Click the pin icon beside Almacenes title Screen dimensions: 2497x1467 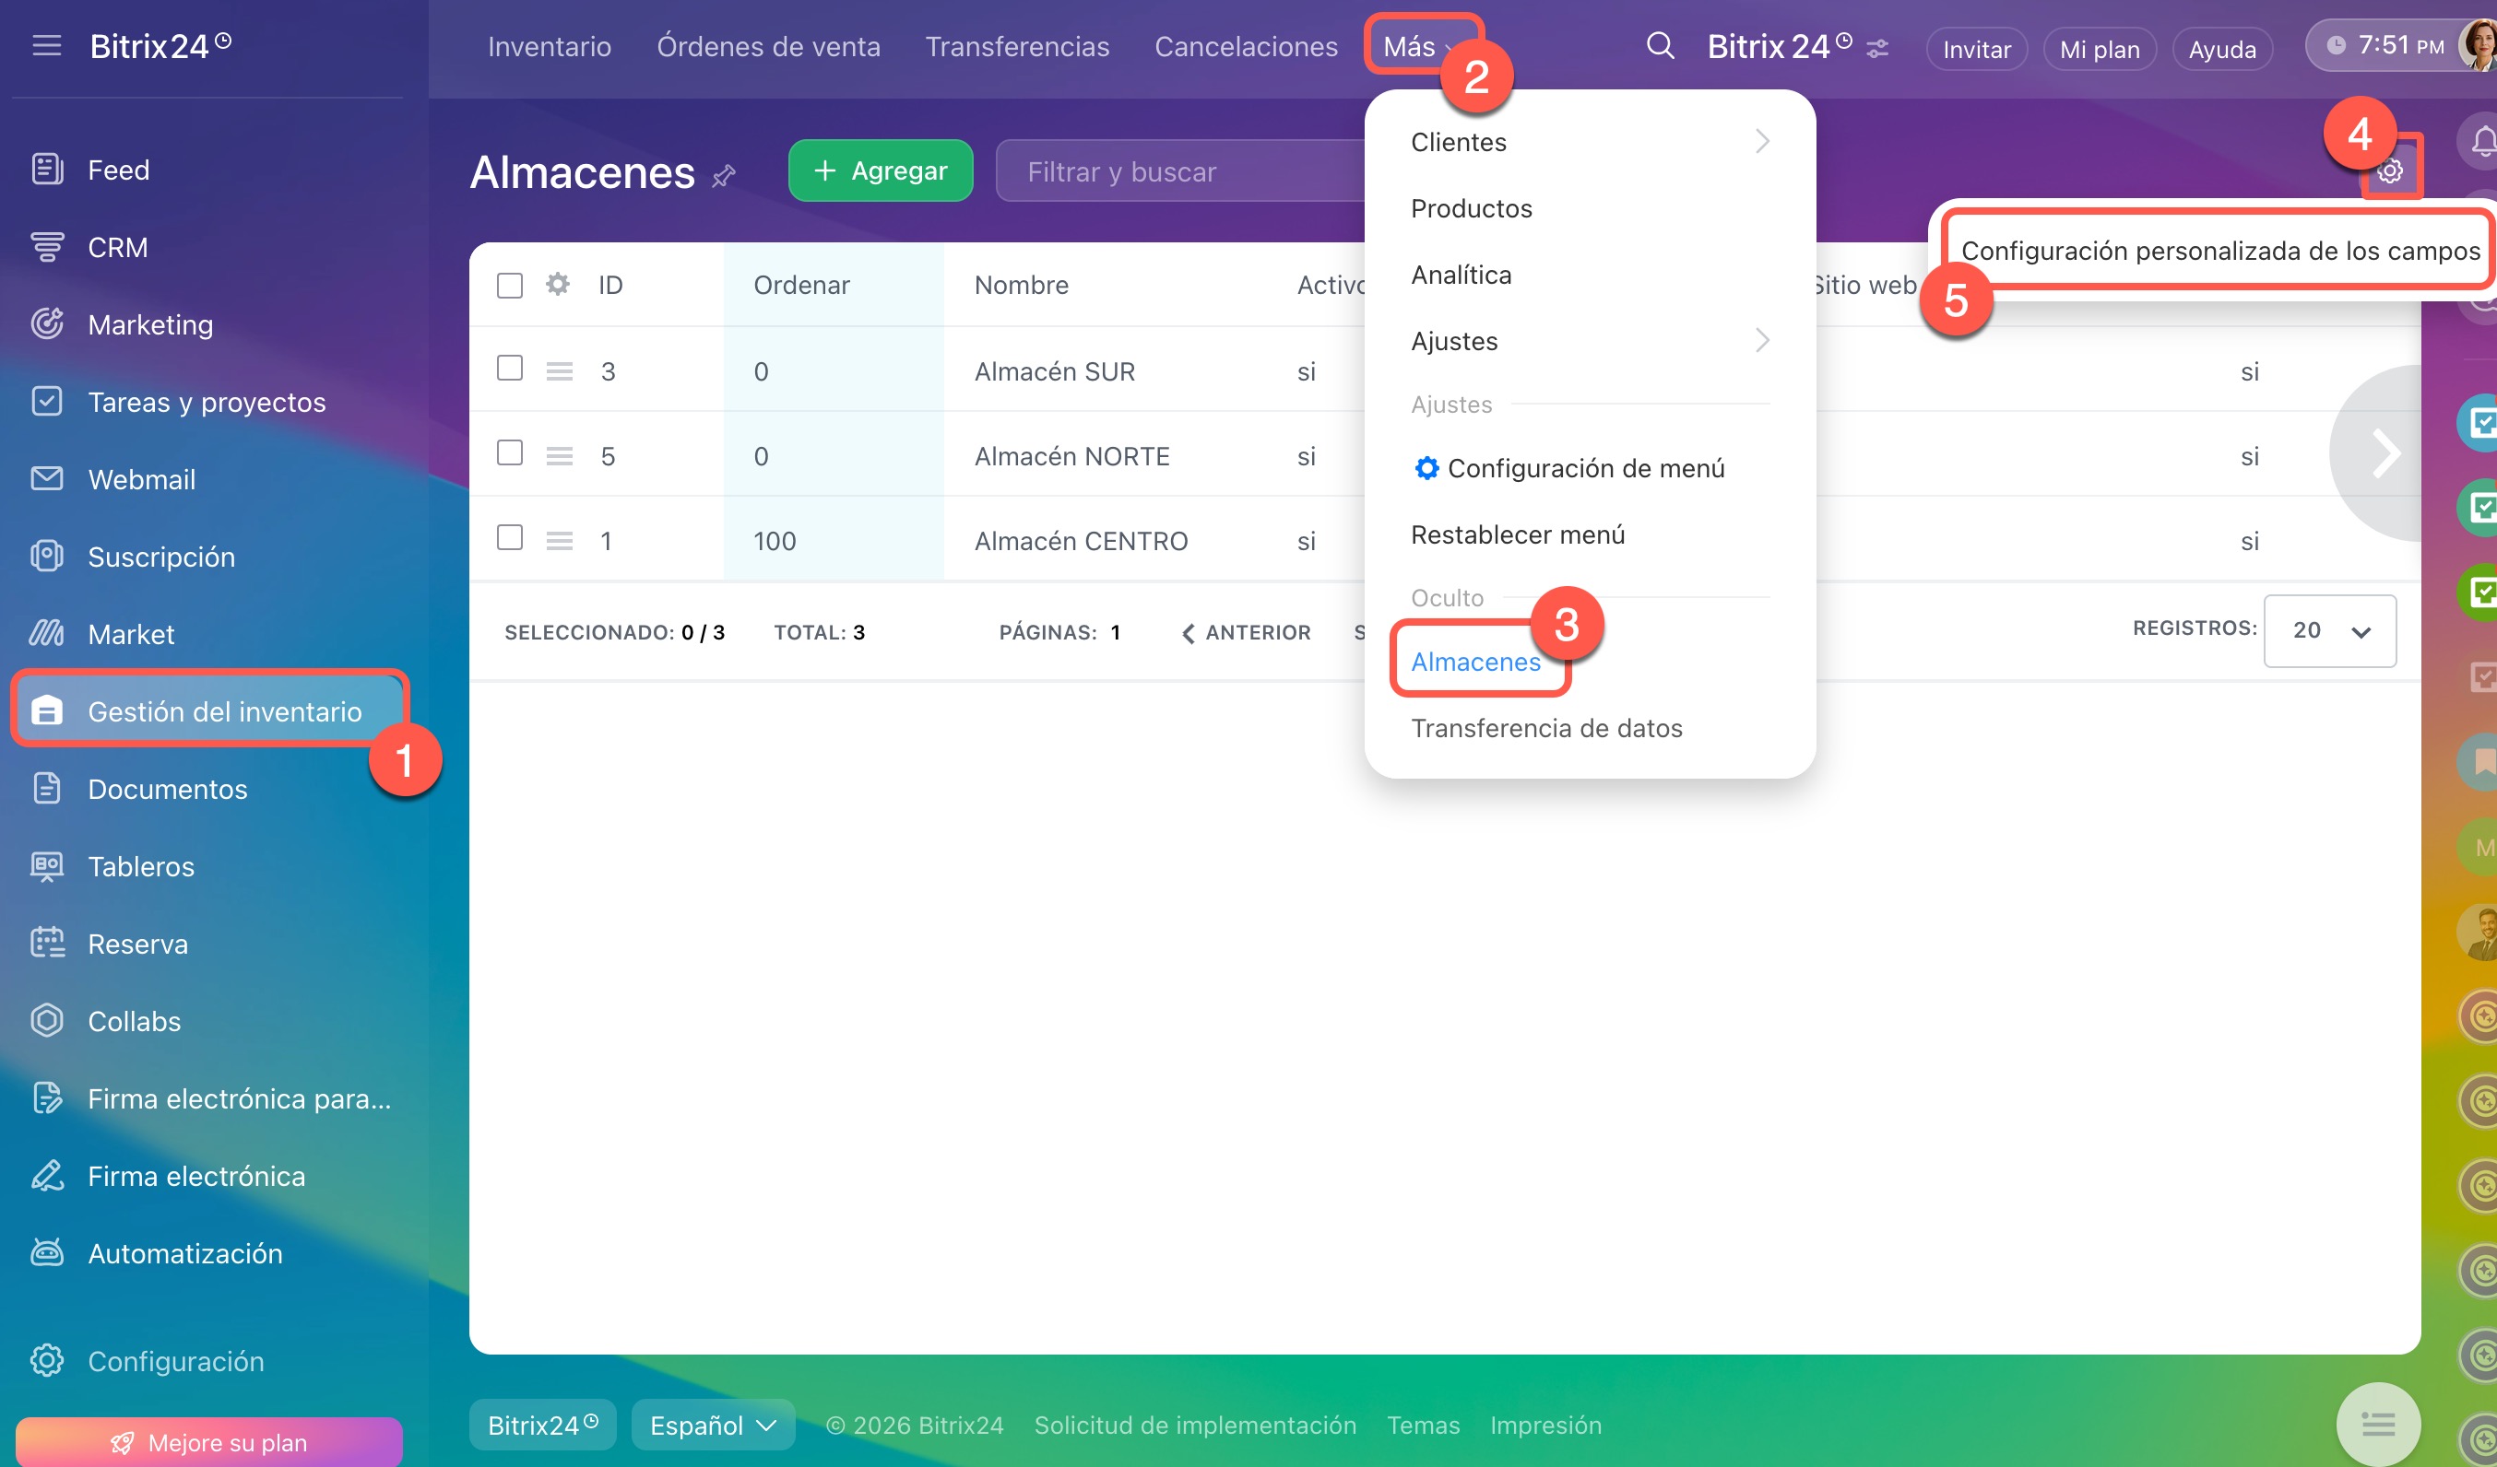(725, 175)
